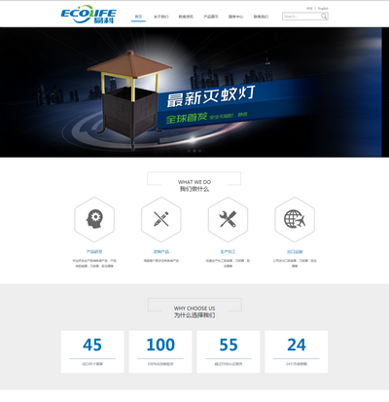
Task: Open the 关于我们 nav item
Action: click(x=161, y=17)
